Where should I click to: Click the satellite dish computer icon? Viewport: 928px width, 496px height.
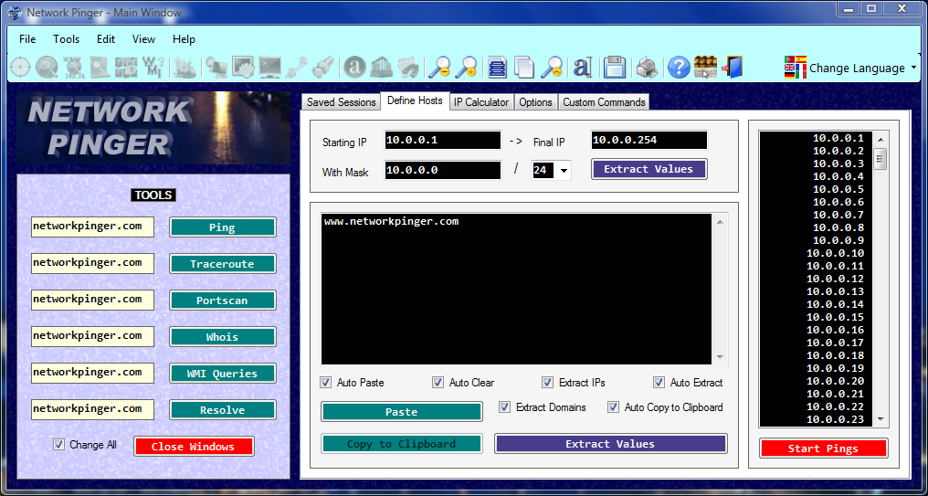click(x=216, y=67)
